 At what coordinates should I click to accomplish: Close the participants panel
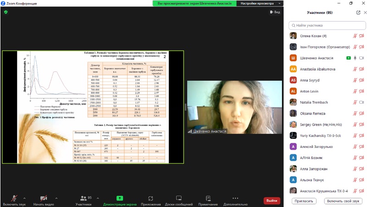(x=365, y=13)
